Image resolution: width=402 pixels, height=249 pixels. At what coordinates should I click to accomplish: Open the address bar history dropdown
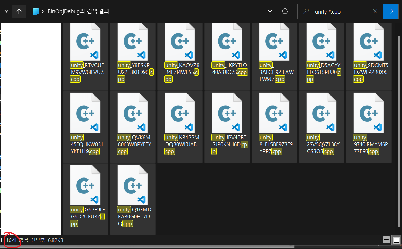pyautogui.click(x=270, y=11)
